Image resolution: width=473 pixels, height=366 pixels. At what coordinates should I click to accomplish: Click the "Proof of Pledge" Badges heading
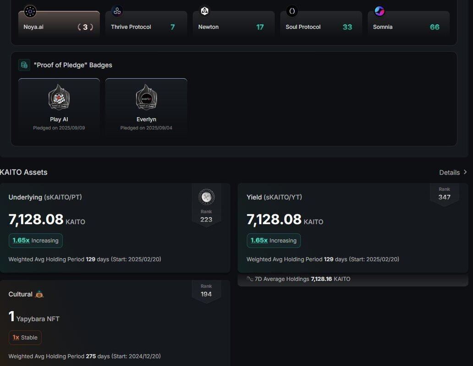(73, 65)
